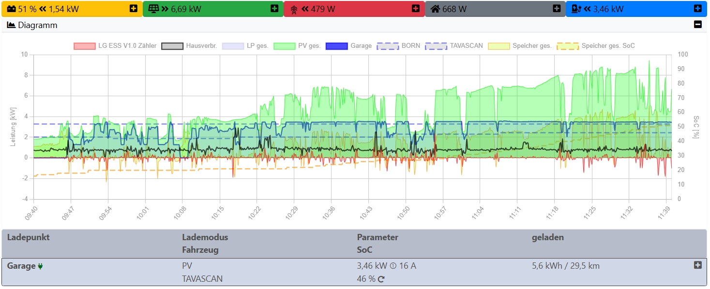The height and width of the screenshot is (289, 710).
Task: Toggle the Garage legend series
Action: click(349, 46)
